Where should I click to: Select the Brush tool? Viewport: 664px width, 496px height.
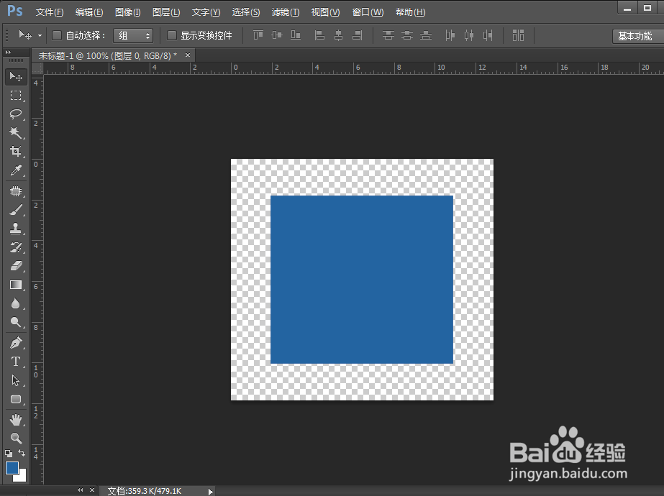tap(16, 210)
